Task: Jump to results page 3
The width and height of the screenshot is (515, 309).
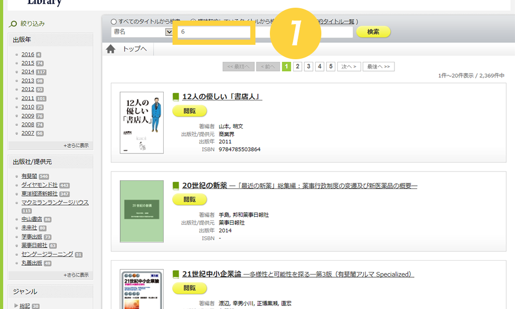Action: 308,66
